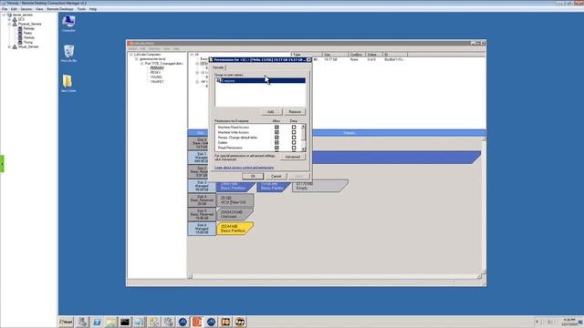
Task: Open the Server Manager taskbar icon
Action: tap(82, 322)
